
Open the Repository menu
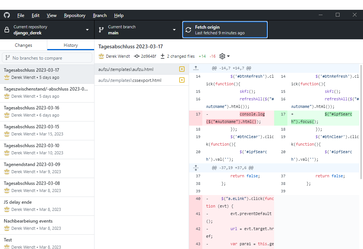coord(74,15)
